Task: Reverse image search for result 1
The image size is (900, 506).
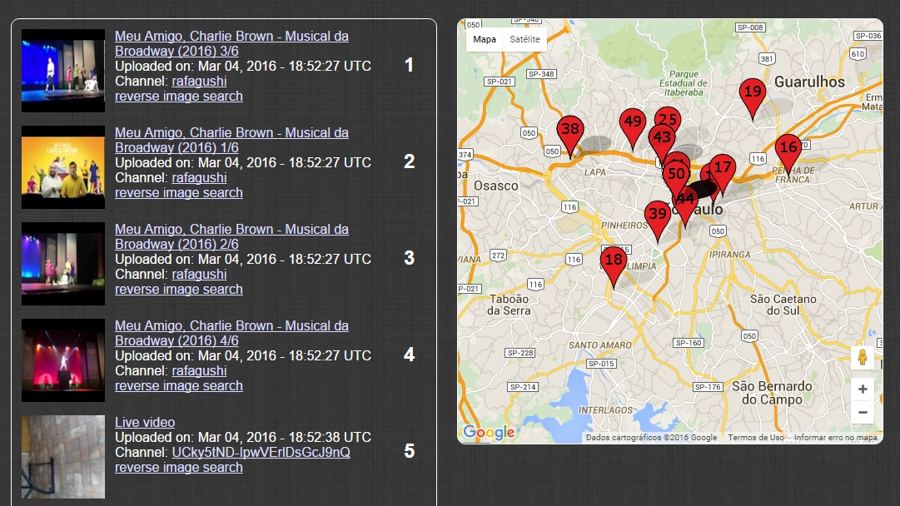Action: coord(178,96)
